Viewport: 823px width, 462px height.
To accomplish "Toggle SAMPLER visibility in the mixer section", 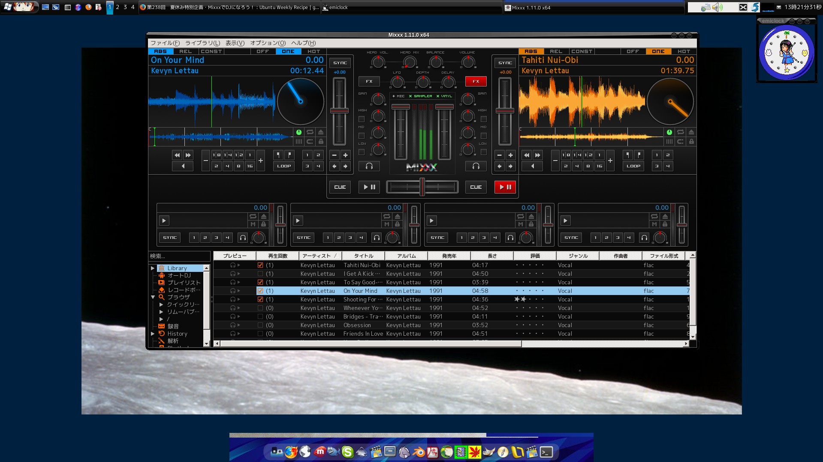I will (419, 96).
